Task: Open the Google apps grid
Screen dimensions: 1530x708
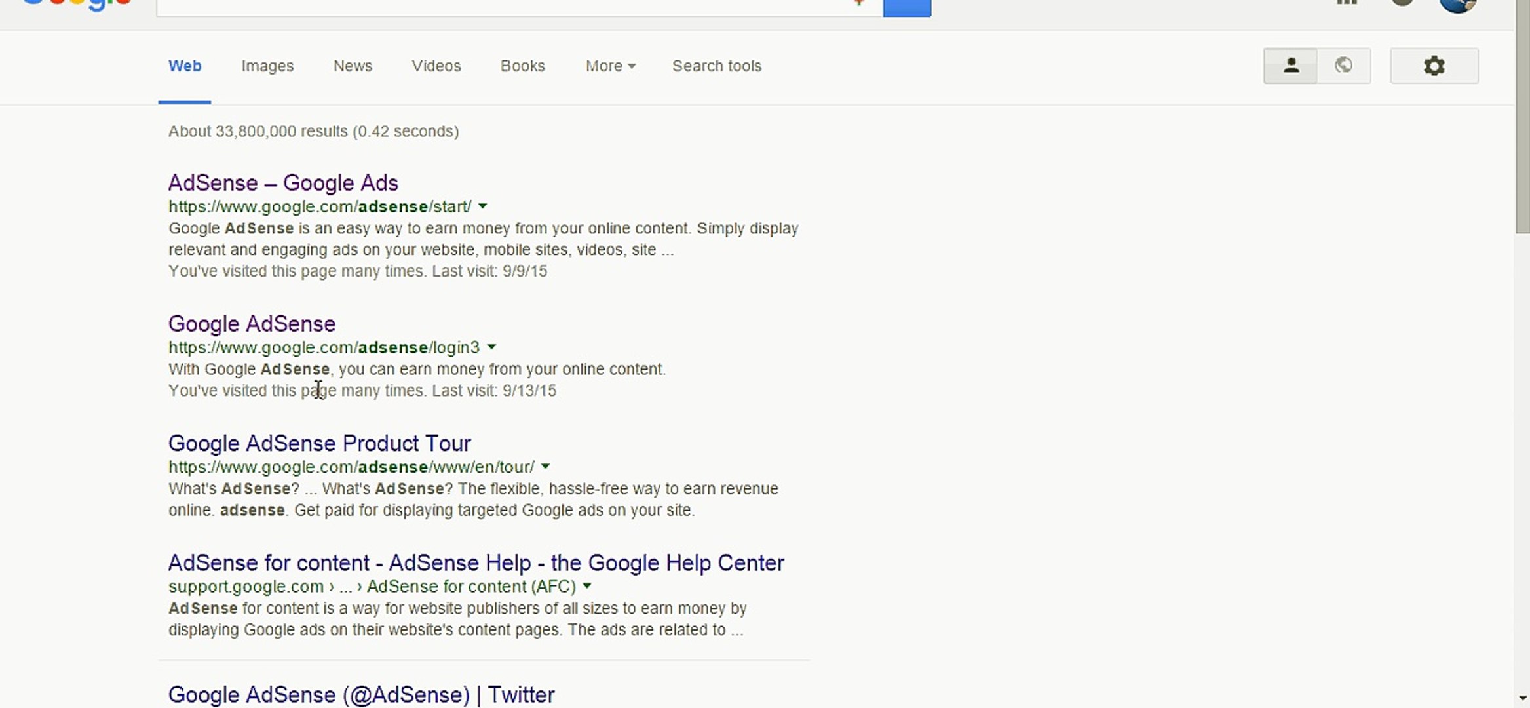Action: (1347, 3)
